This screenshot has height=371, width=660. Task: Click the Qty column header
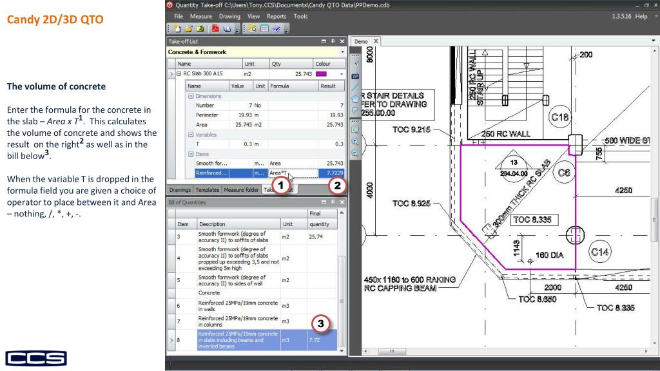(x=291, y=64)
